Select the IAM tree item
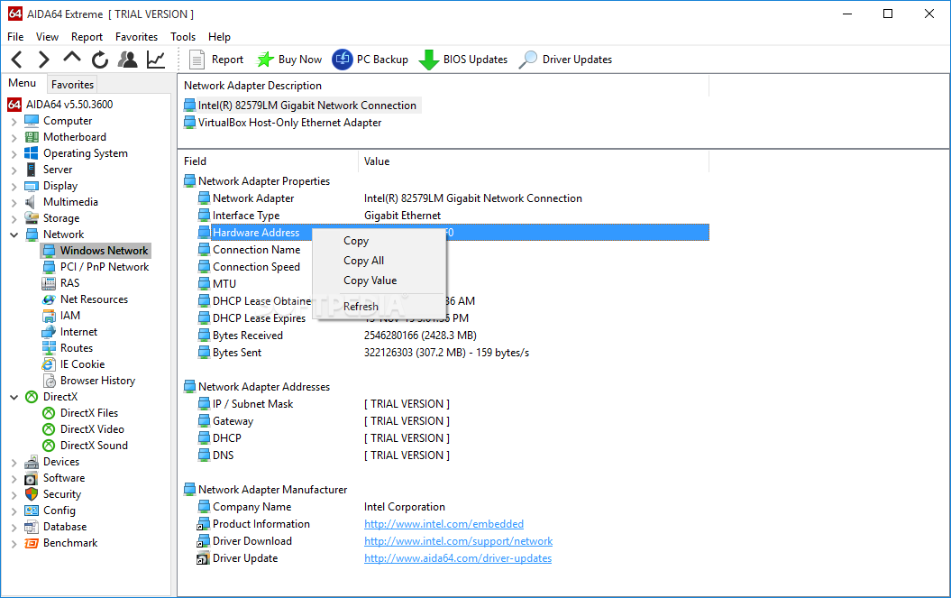The width and height of the screenshot is (951, 598). pos(61,316)
